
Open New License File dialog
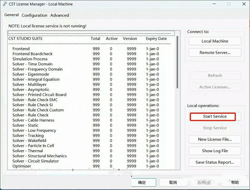(215, 139)
